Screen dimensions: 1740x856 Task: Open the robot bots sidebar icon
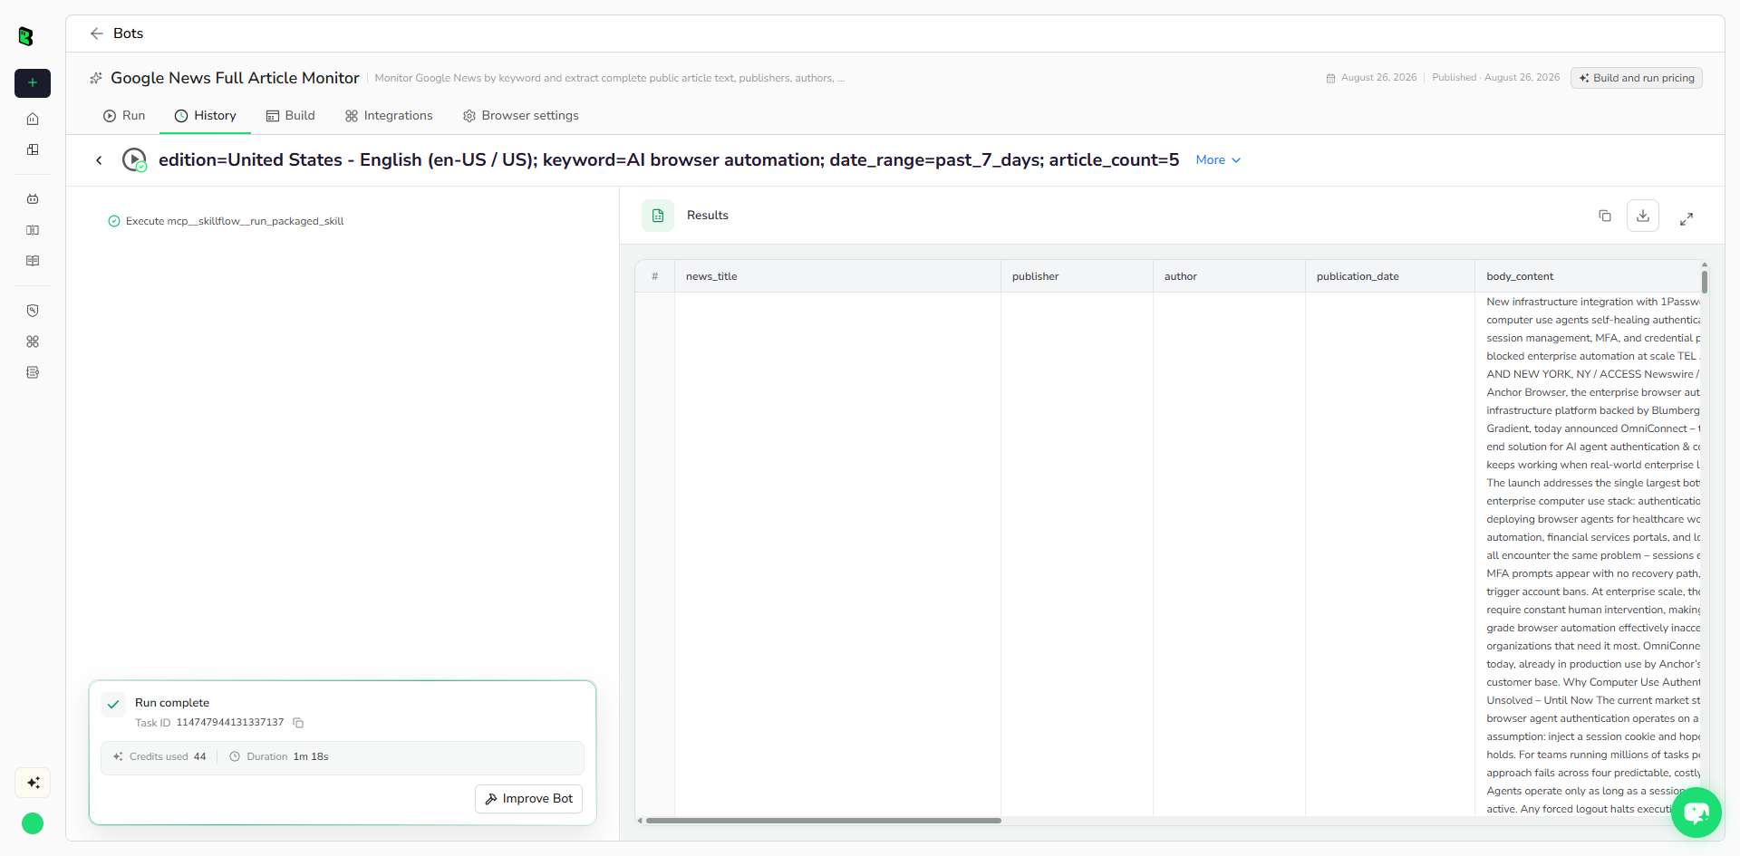(x=33, y=198)
